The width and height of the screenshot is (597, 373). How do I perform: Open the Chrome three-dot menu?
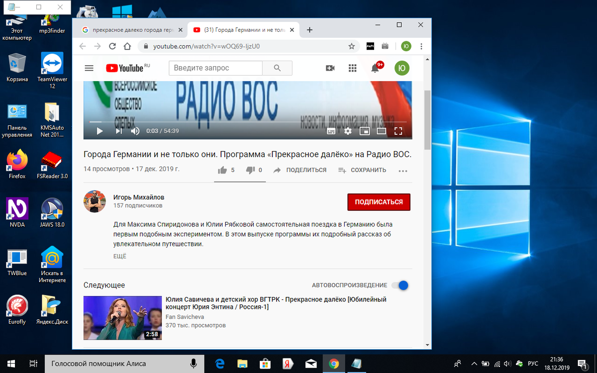pos(421,46)
